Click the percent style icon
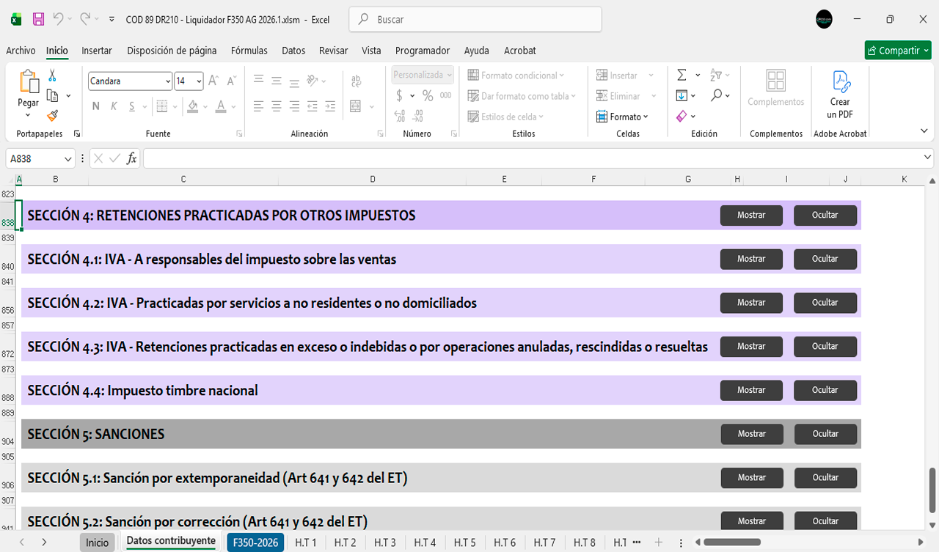939x552 pixels. pyautogui.click(x=428, y=96)
